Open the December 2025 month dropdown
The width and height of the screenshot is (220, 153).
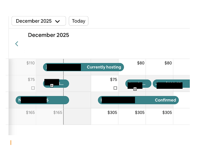[x=39, y=21]
